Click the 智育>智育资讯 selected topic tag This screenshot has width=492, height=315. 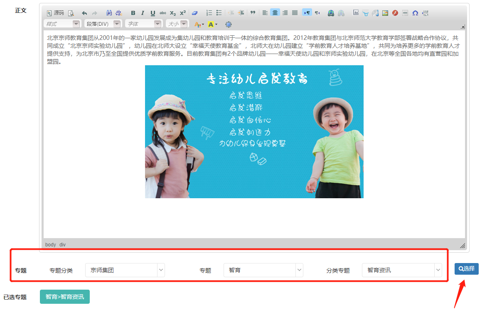pyautogui.click(x=65, y=297)
